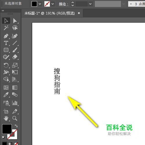The width and height of the screenshot is (145, 145).
Task: Select the Direct Selection tool
Action: (15, 21)
